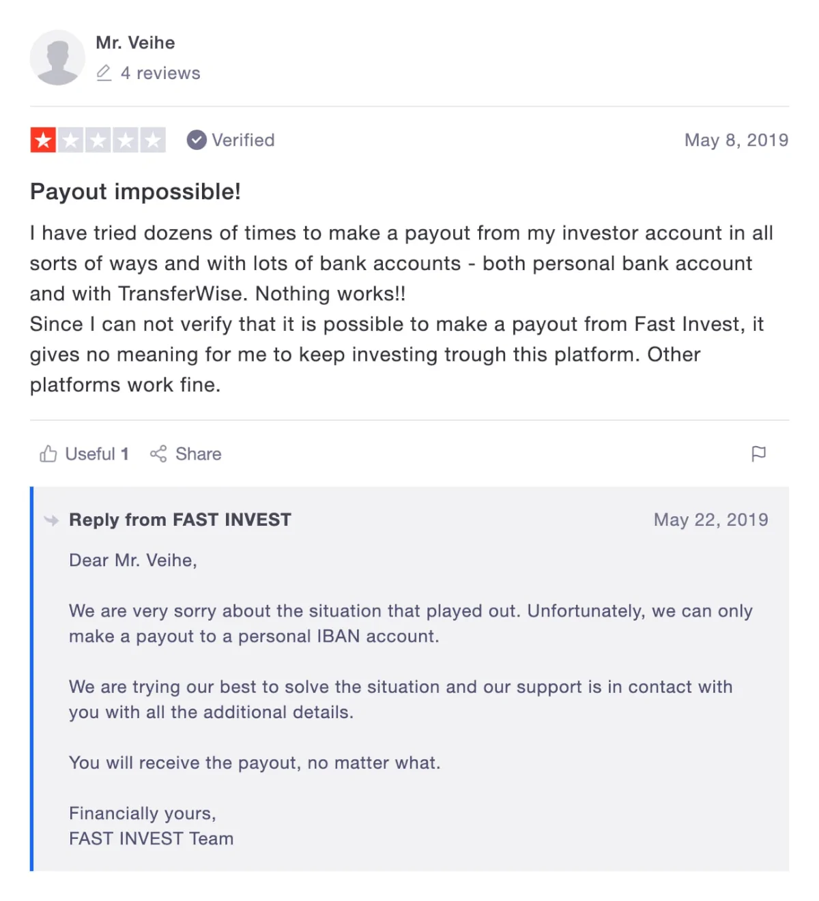Click the pencil icon beside 4 reviews
Viewport: 819px width, 901px height.
(104, 73)
